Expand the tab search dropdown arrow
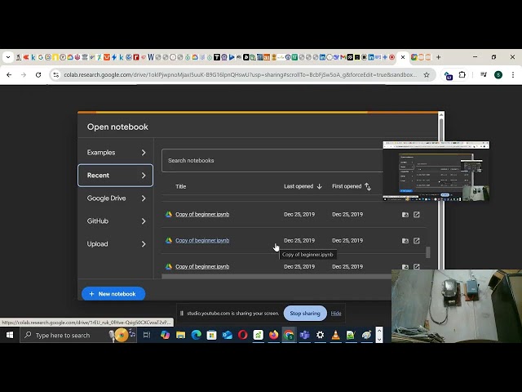Image resolution: width=522 pixels, height=392 pixels. (x=8, y=57)
